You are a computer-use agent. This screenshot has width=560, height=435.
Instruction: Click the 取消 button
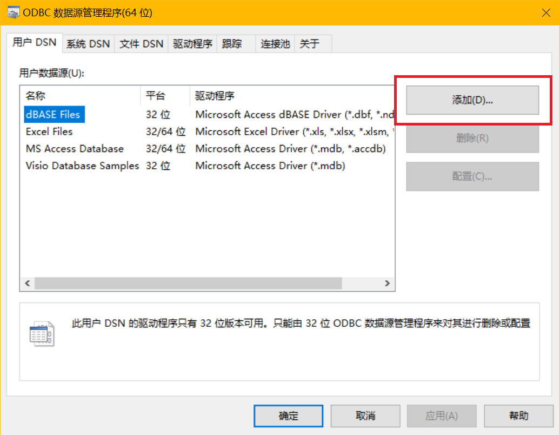point(365,416)
